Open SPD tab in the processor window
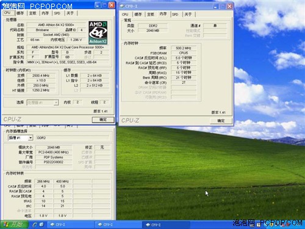 click(57, 13)
